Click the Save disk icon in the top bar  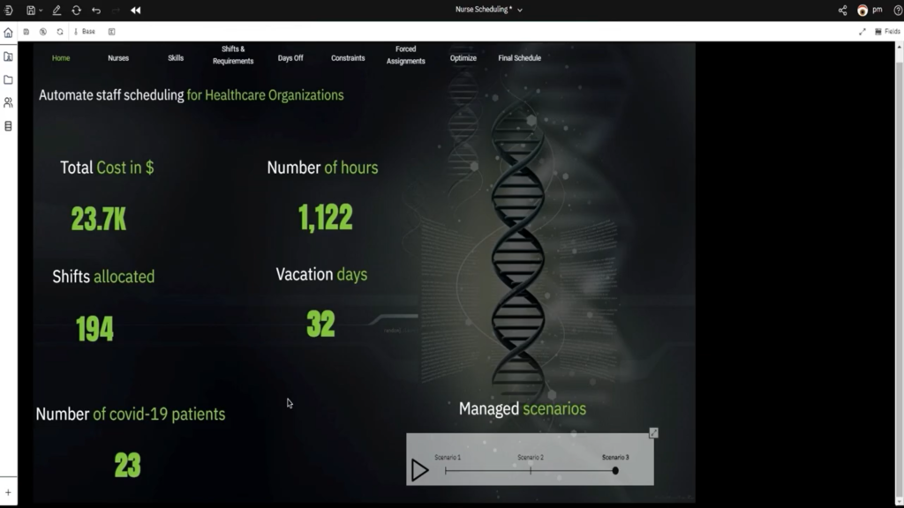[31, 11]
